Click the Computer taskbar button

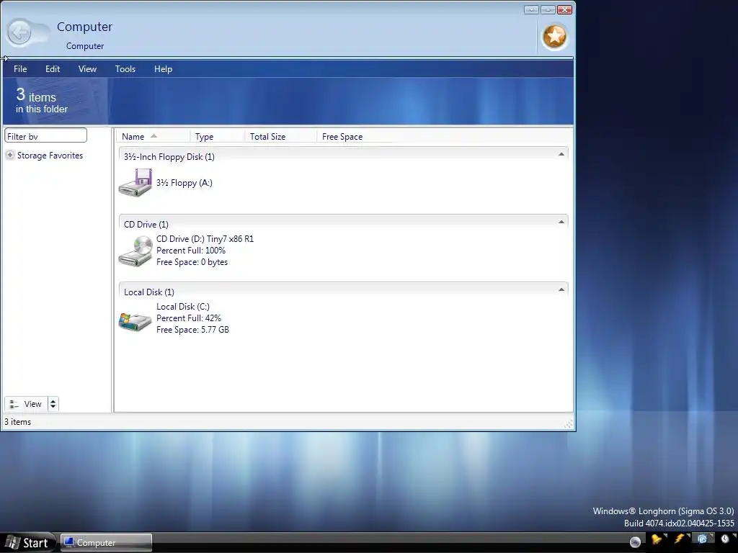[107, 543]
